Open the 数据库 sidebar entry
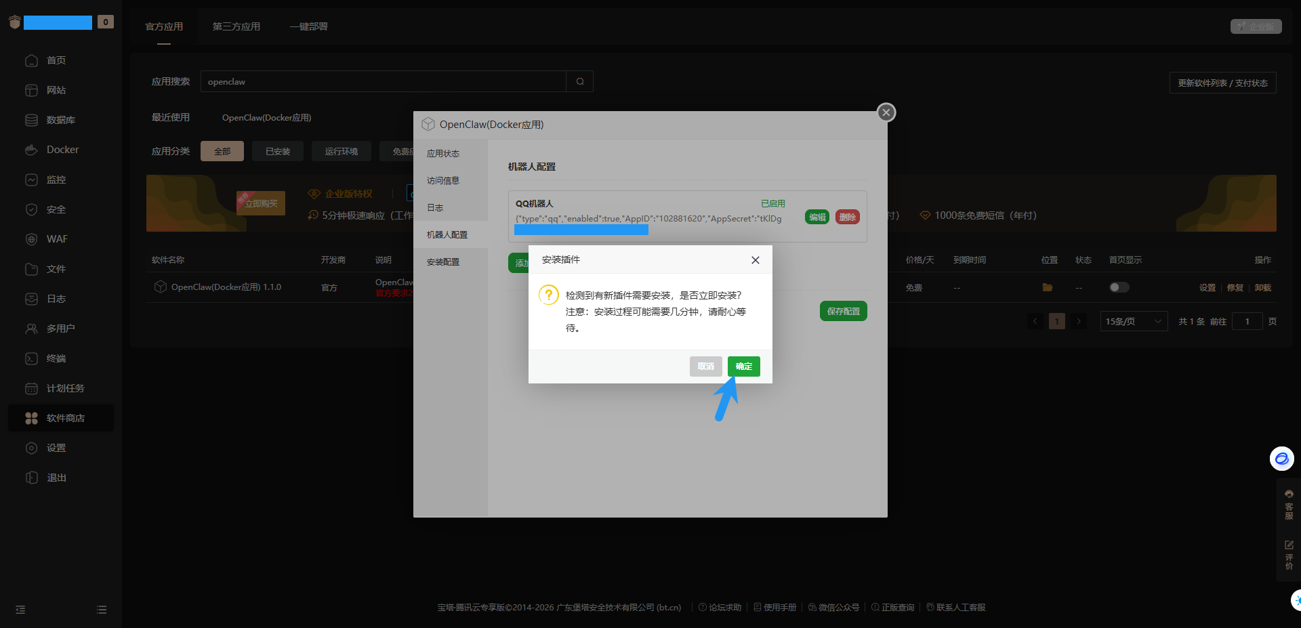1301x628 pixels. point(60,120)
